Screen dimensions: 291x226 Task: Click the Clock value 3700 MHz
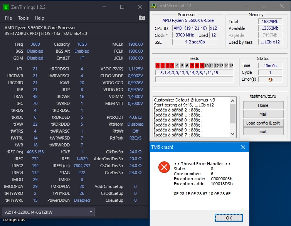tap(185, 35)
